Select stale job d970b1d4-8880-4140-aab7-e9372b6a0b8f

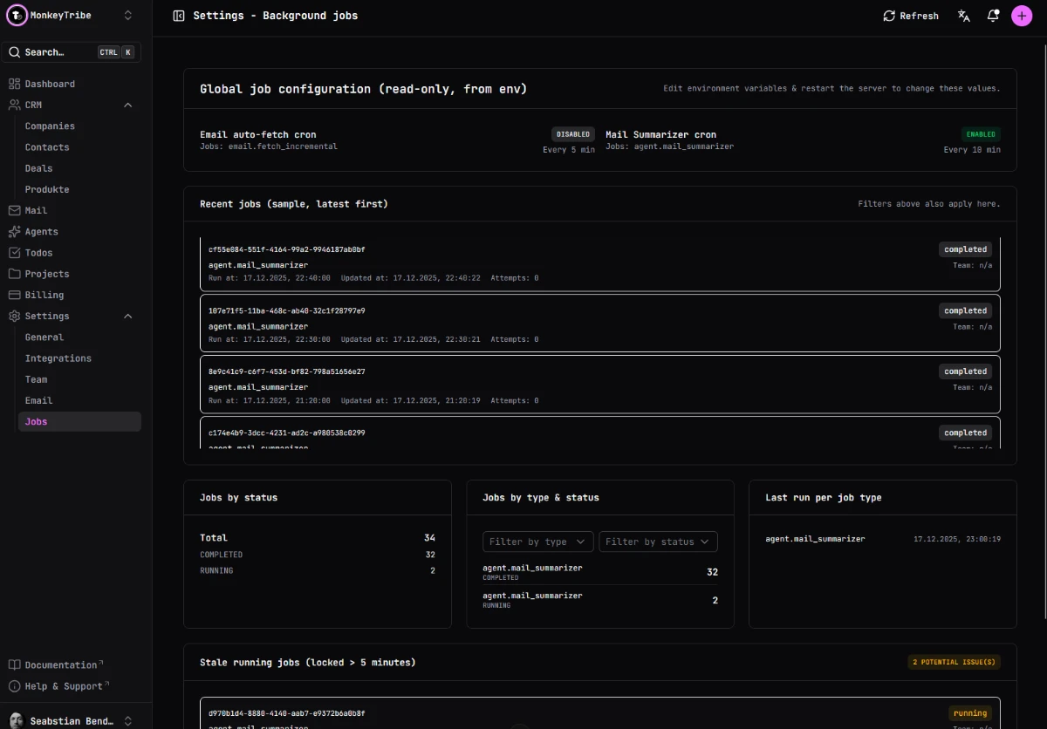pyautogui.click(x=600, y=713)
